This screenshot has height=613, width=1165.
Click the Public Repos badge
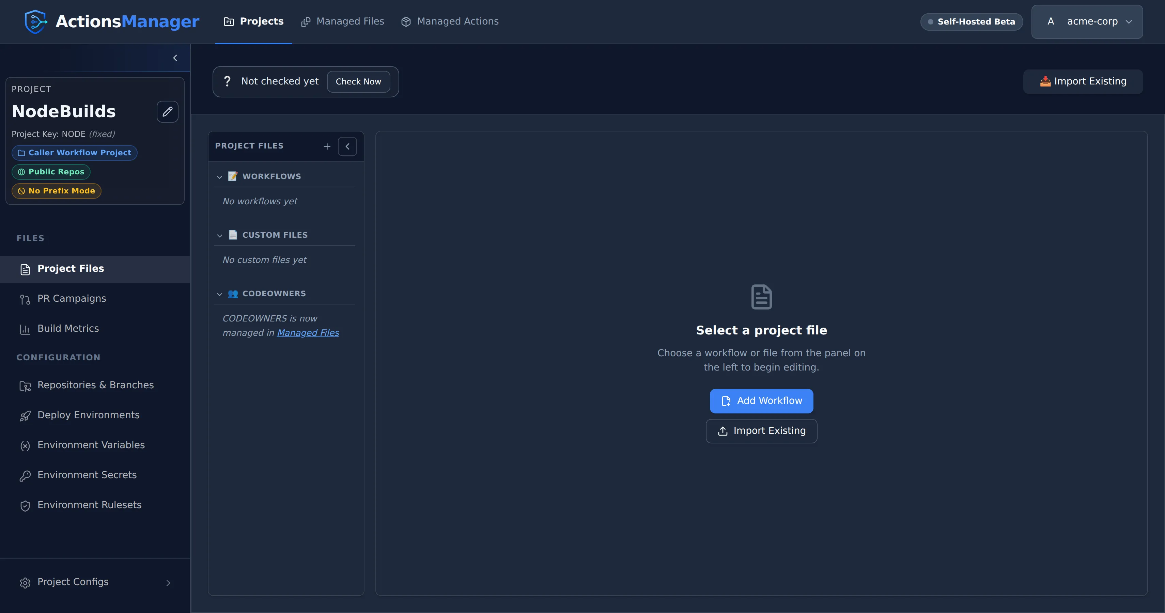(51, 172)
